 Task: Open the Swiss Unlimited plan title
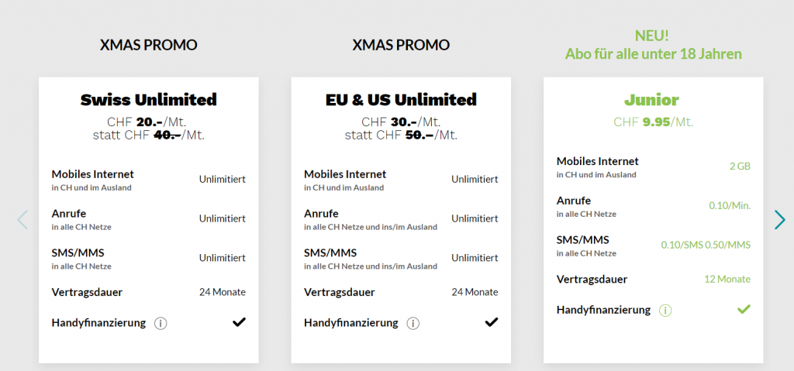[x=149, y=100]
